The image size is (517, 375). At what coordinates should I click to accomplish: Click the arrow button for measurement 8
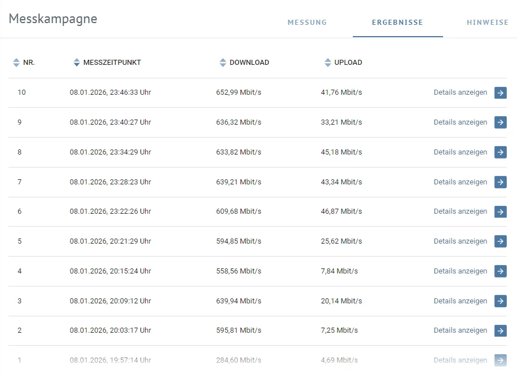point(501,152)
